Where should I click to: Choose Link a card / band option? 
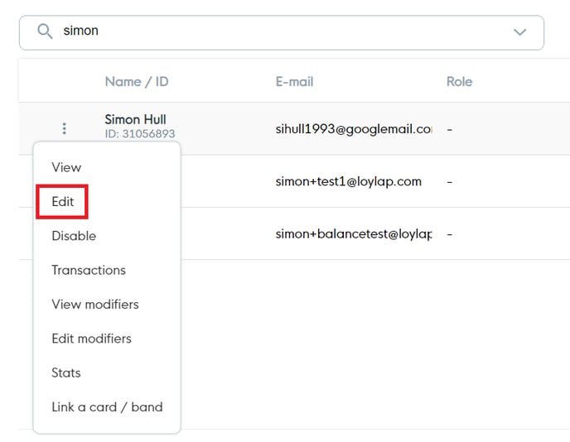(107, 407)
